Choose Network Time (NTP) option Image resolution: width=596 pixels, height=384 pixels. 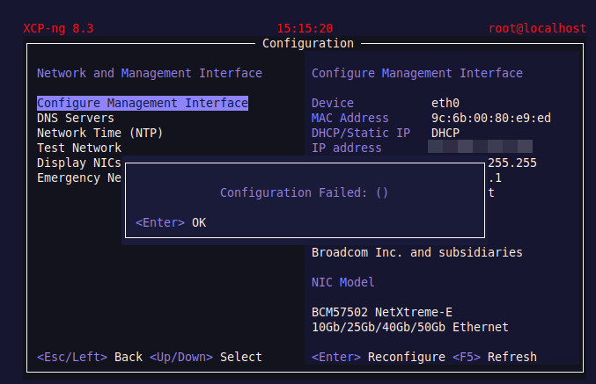point(99,133)
